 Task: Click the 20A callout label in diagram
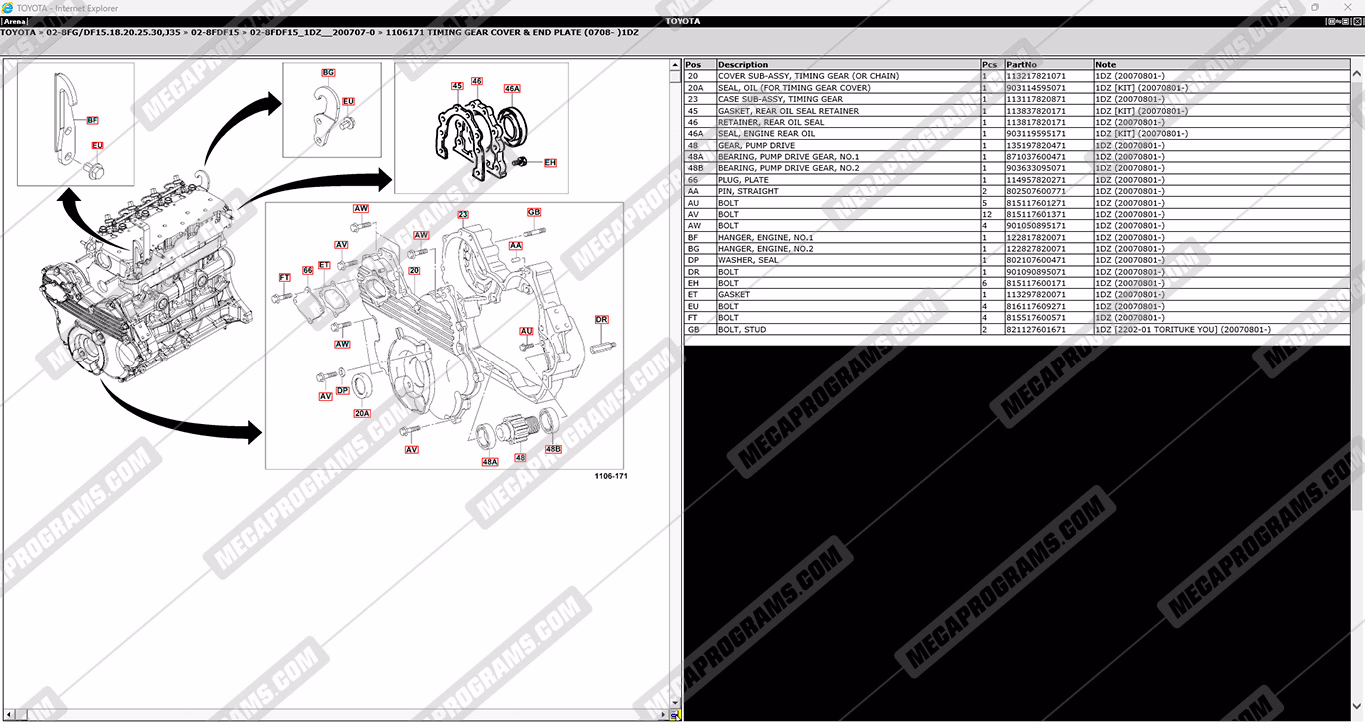362,413
